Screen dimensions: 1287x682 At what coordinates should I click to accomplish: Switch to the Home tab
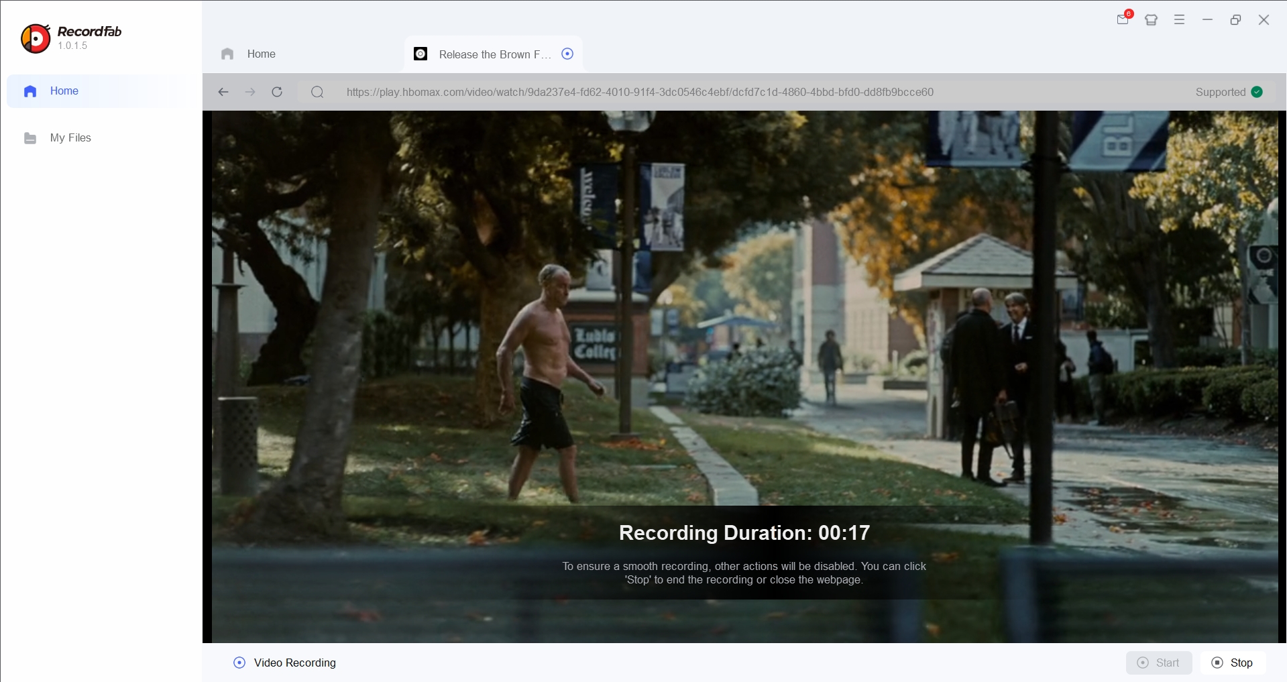click(261, 54)
